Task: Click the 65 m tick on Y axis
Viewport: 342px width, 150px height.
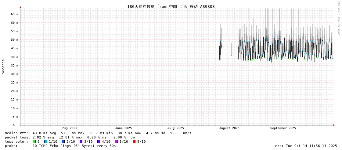Action: pyautogui.click(x=15, y=14)
